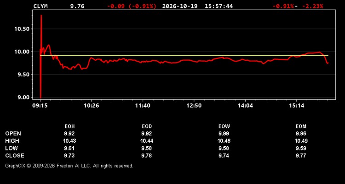Click the 9.50 y-axis label
This screenshot has height=184, width=345.
23,75
